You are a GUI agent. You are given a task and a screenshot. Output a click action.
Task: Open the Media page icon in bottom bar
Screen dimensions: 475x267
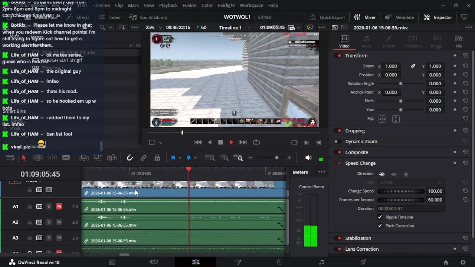[112, 262]
